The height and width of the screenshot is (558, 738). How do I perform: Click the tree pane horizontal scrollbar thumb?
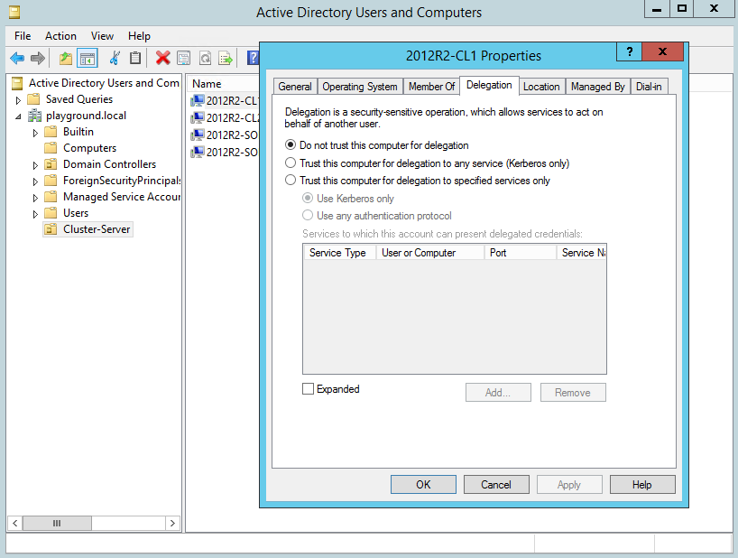(56, 523)
